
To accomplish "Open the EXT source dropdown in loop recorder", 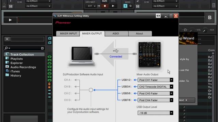I will pyautogui.click(x=91, y=6).
